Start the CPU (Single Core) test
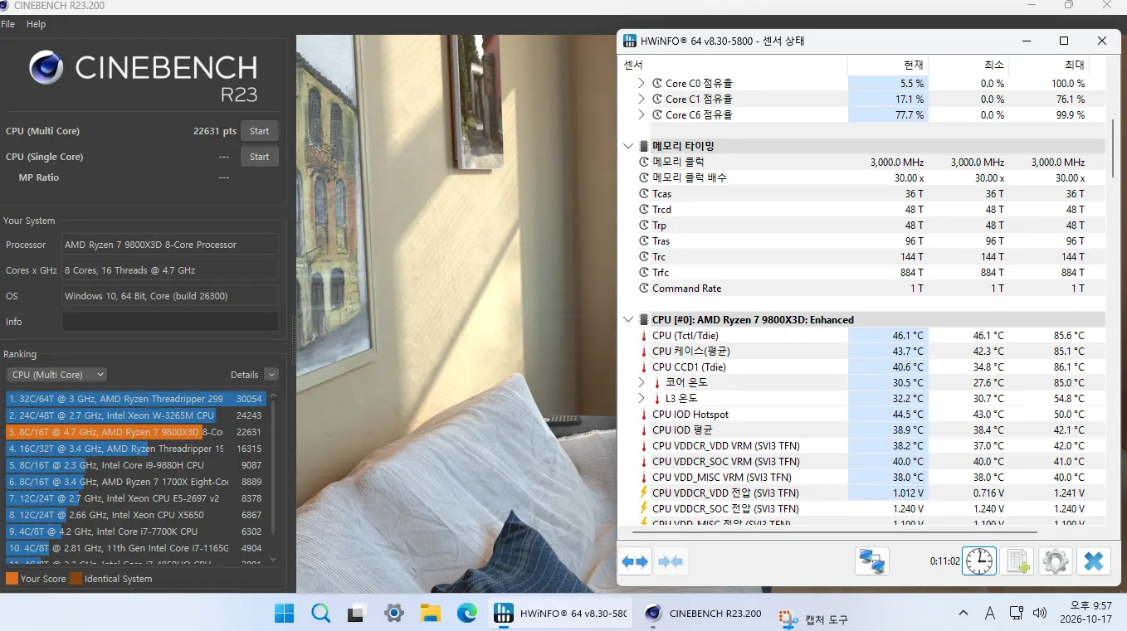This screenshot has height=631, width=1127. click(x=260, y=157)
